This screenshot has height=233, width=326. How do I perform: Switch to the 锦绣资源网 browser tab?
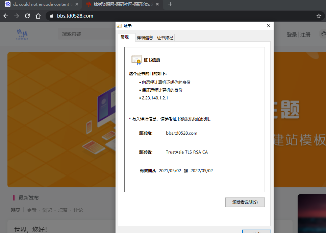(122, 4)
